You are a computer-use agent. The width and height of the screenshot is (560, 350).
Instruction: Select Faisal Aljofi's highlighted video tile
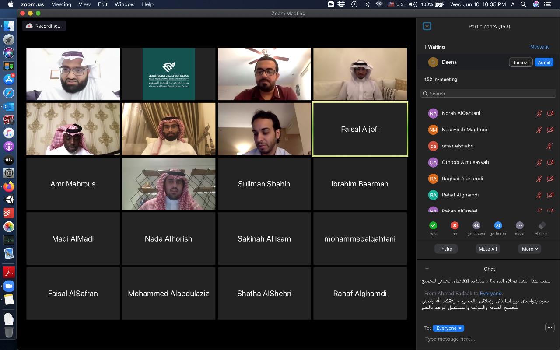point(360,129)
